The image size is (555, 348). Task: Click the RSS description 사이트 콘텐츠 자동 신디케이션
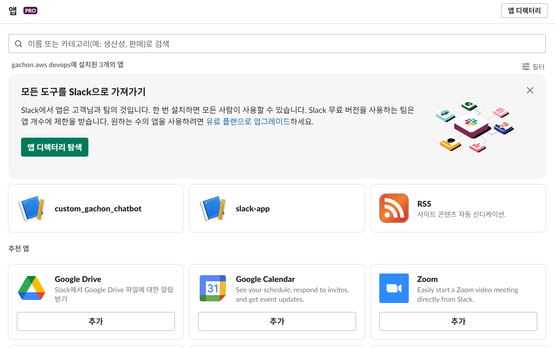point(462,214)
